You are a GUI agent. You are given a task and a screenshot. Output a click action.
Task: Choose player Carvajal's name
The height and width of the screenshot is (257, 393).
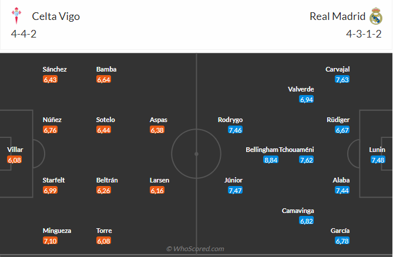click(x=338, y=69)
